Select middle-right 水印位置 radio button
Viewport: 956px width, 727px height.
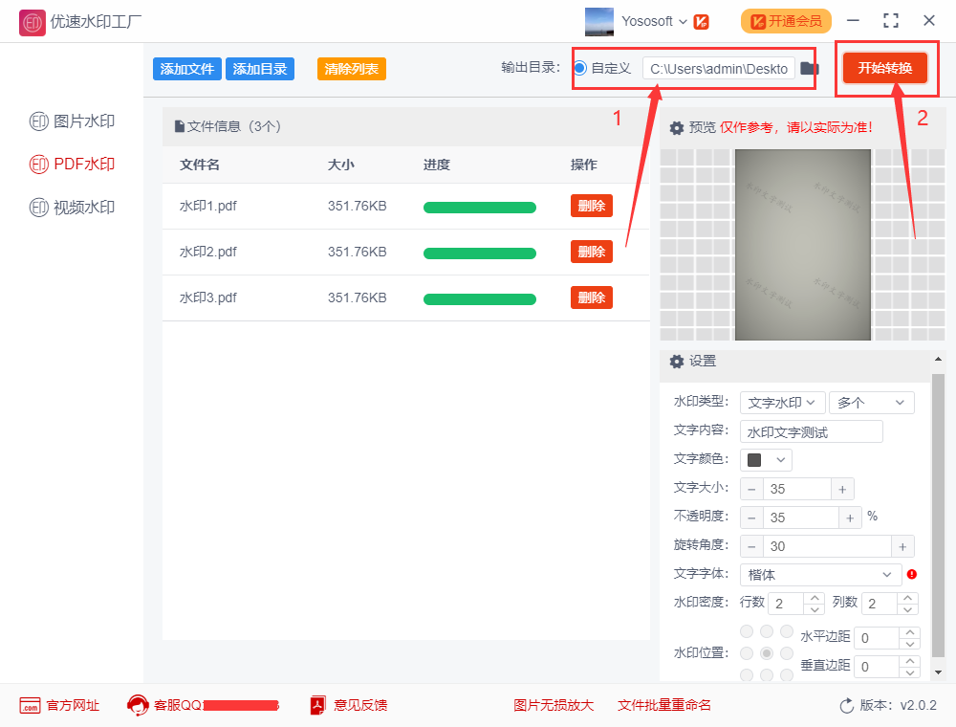pyautogui.click(x=787, y=653)
